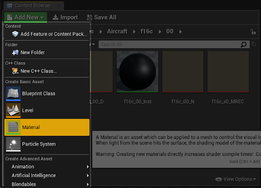Expand the Blendables submenu
The width and height of the screenshot is (261, 188).
coord(47,184)
